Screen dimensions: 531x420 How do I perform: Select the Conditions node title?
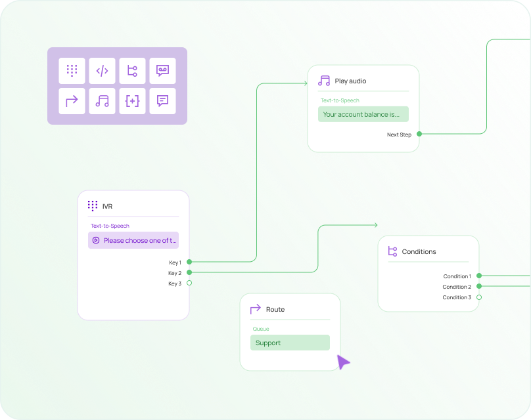[x=419, y=251]
